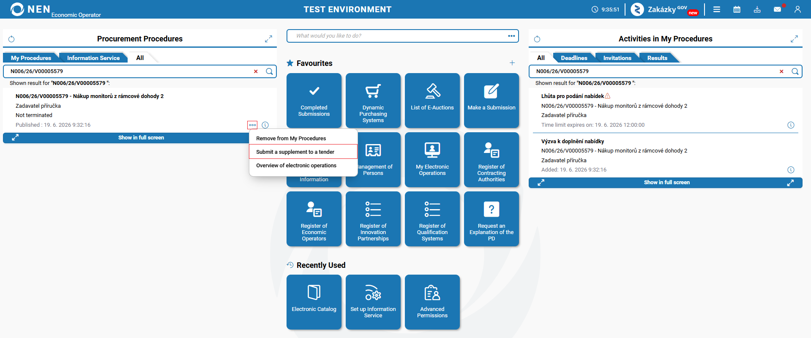Open Dynamic Purchasing Systems tile
The height and width of the screenshot is (338, 811).
[x=373, y=101]
